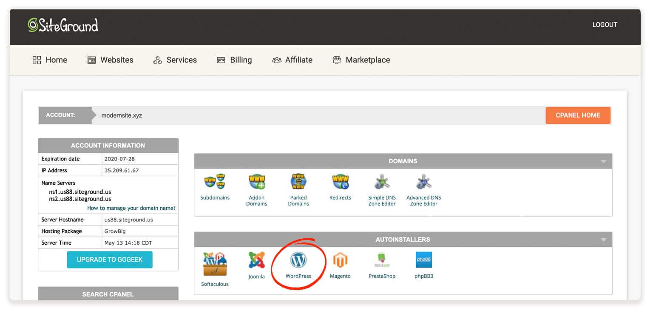Viewport: 653px width, 313px height.
Task: Open the Parked Domains icon
Action: pyautogui.click(x=298, y=182)
